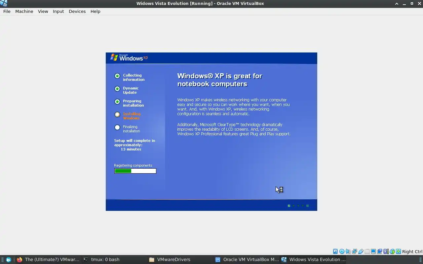Screen dimensions: 423x264
Task: Click the Finalizing installation step indicator
Action: point(117,127)
